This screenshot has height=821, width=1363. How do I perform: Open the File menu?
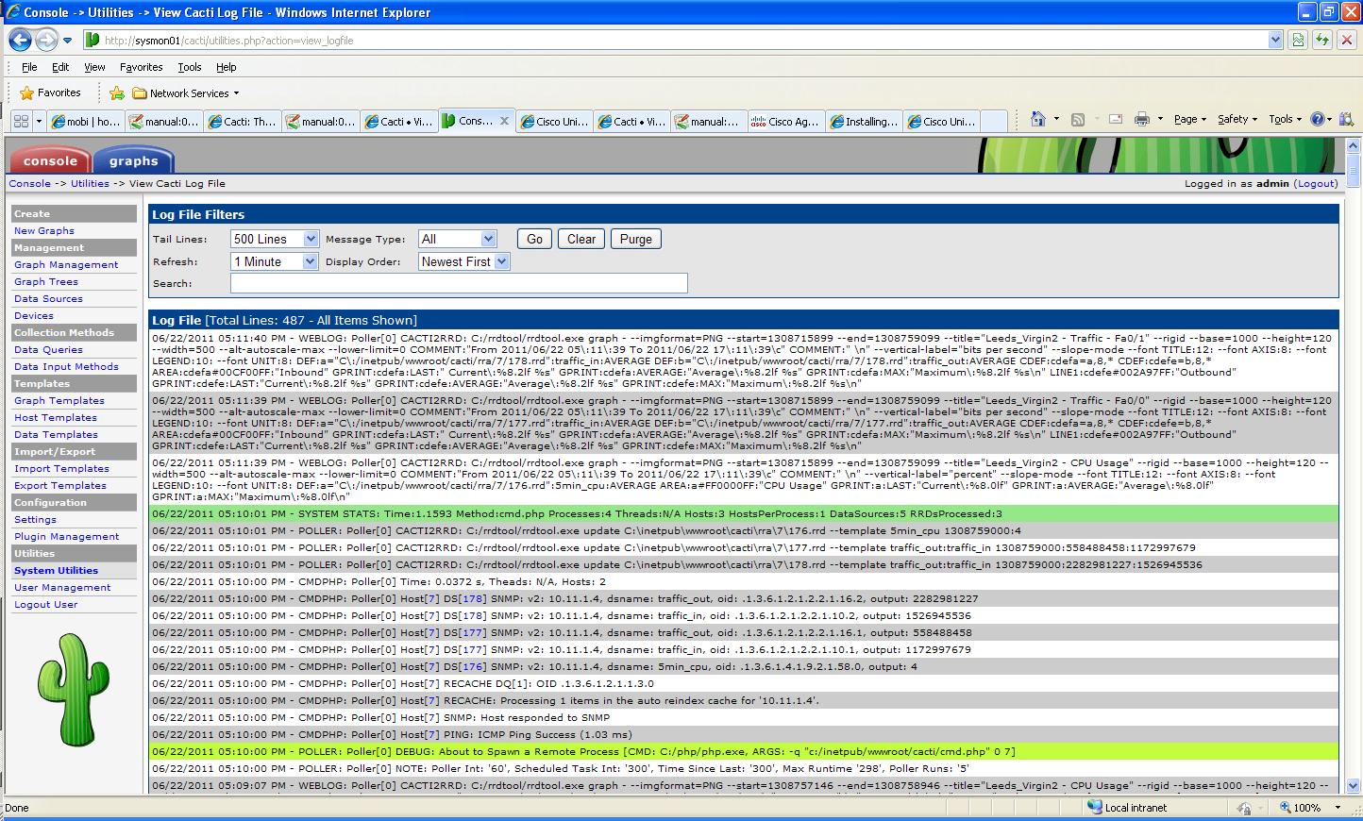(29, 67)
